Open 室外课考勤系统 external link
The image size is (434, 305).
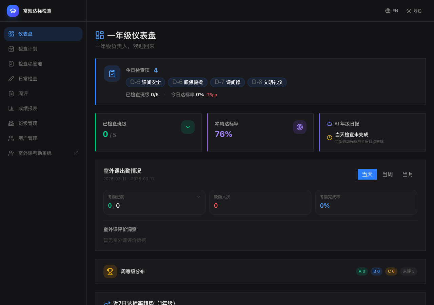click(x=43, y=153)
